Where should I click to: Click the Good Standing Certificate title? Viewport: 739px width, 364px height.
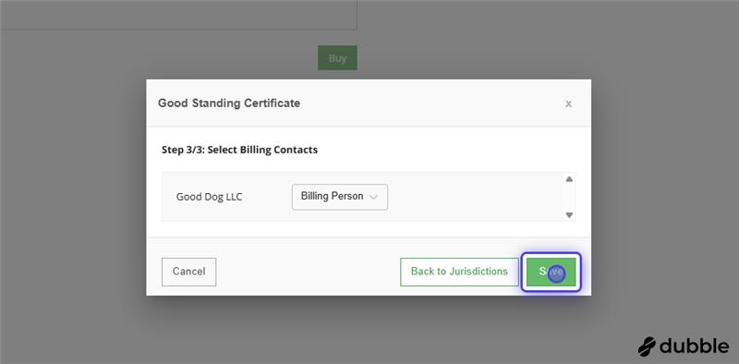coord(229,103)
